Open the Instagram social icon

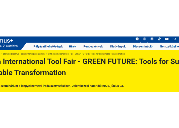(144, 39)
